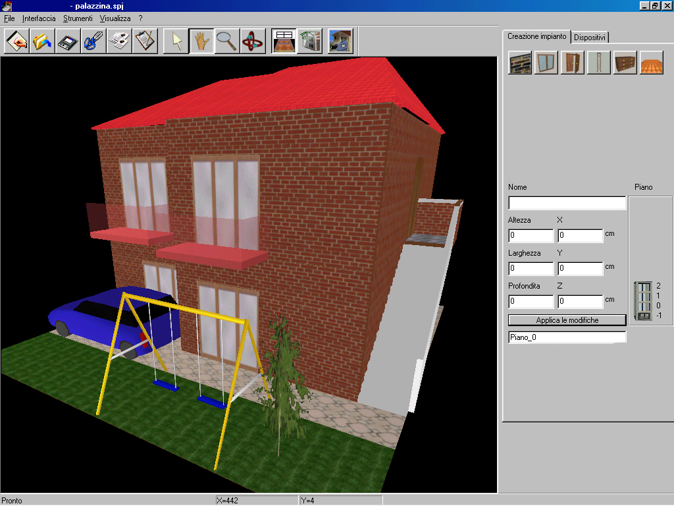Save project using the floppy disk icon
Screen dimensions: 674x506
pyautogui.click(x=68, y=42)
